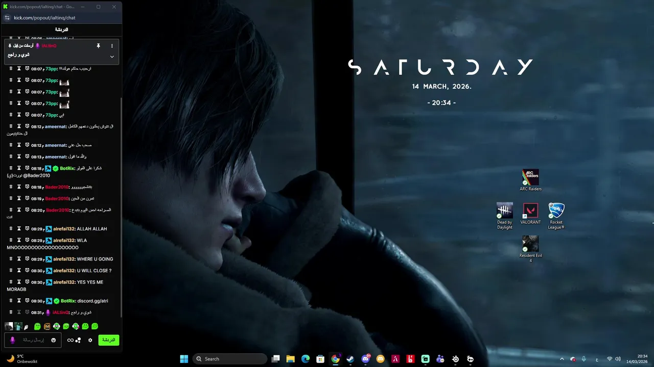
Task: Open the Chrome app in taskbar
Action: click(335, 359)
